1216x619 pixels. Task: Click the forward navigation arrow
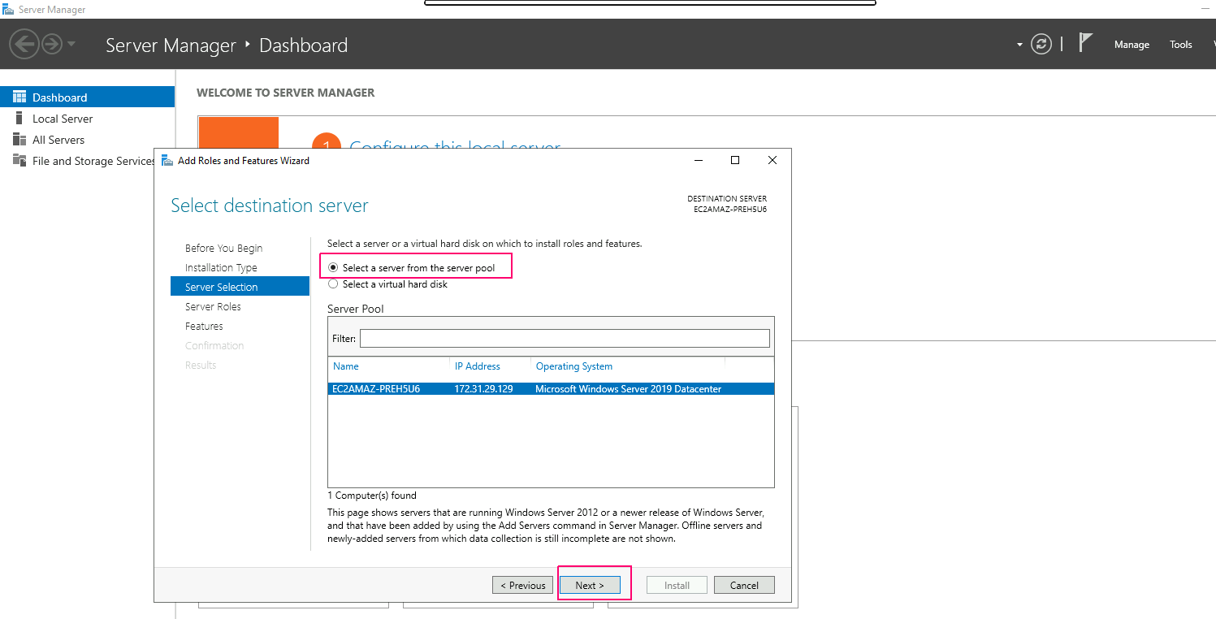pos(52,44)
